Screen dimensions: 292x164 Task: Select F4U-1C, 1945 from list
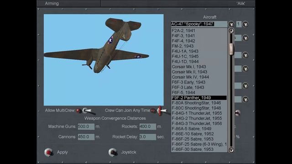(199, 56)
